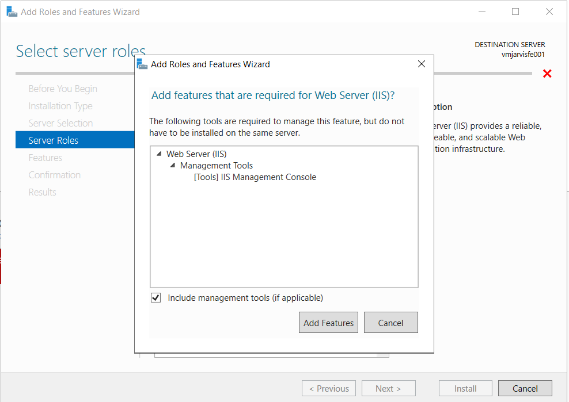
Task: Collapse Web Server (IIS) tree node
Action: [x=159, y=154]
